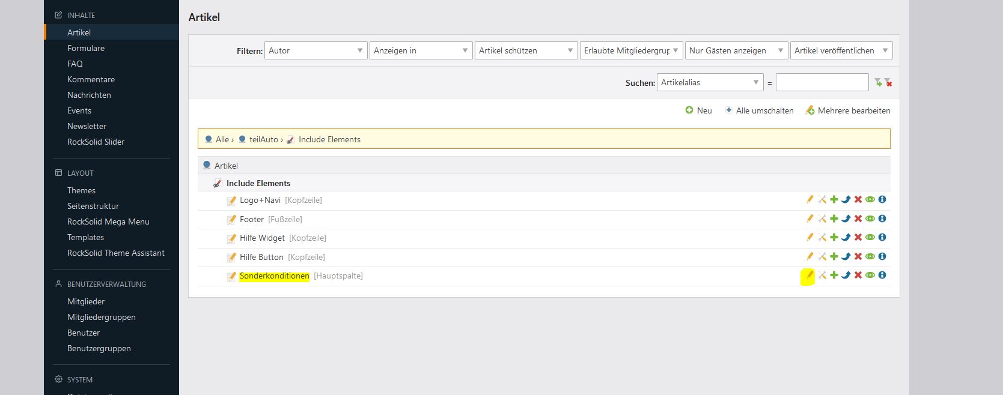Apply the search filter icon
Screen dimensions: 1003x395
click(878, 83)
